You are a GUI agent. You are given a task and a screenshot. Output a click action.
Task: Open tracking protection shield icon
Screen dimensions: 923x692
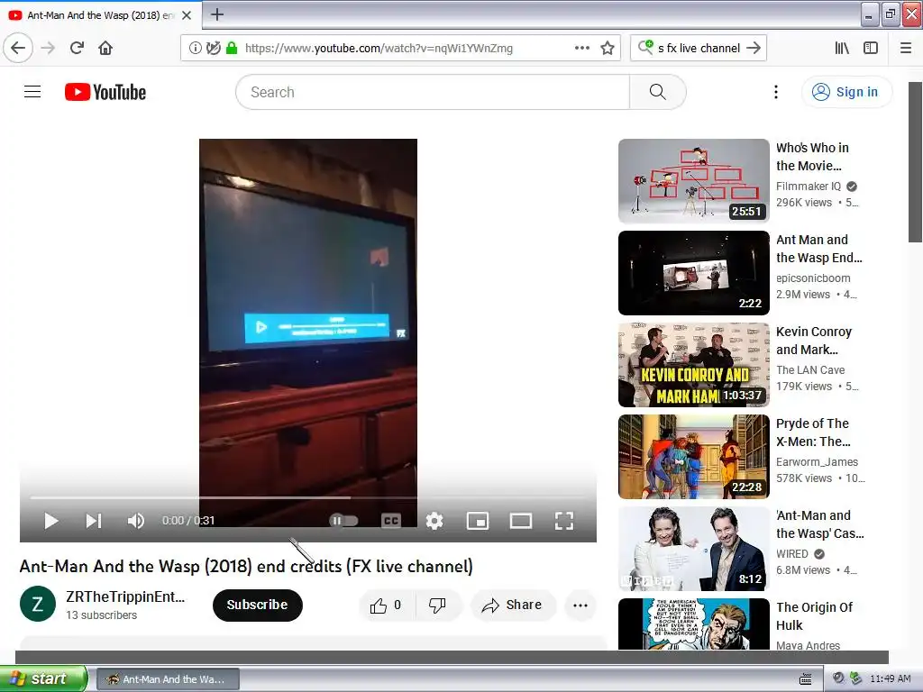click(x=213, y=48)
